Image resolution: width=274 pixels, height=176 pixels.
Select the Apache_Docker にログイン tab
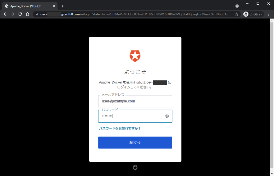coord(30,6)
